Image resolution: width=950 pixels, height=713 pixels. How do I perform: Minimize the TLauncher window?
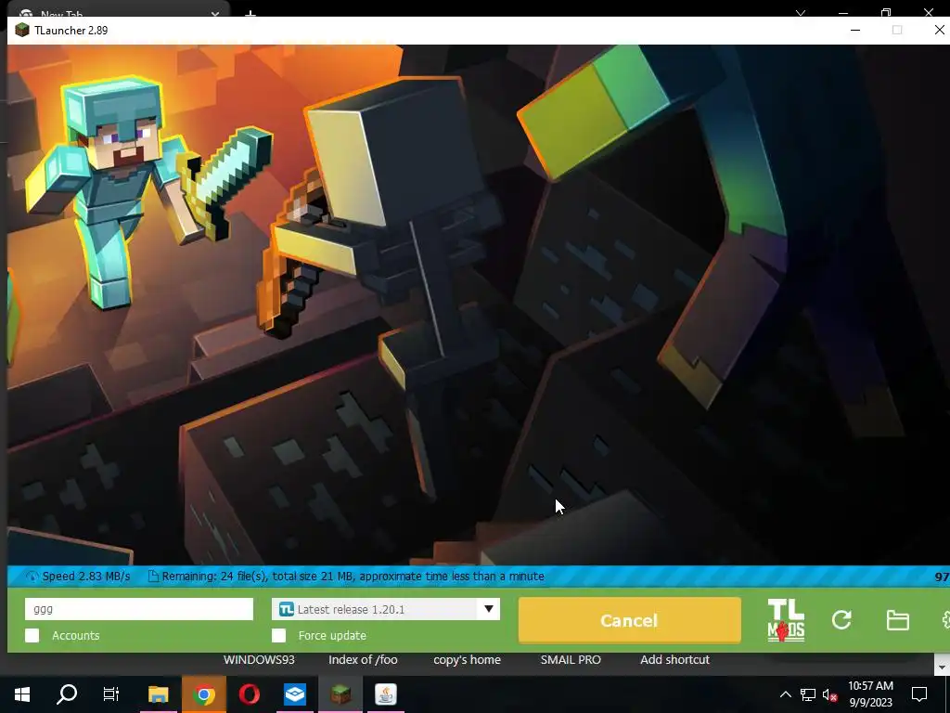point(854,31)
